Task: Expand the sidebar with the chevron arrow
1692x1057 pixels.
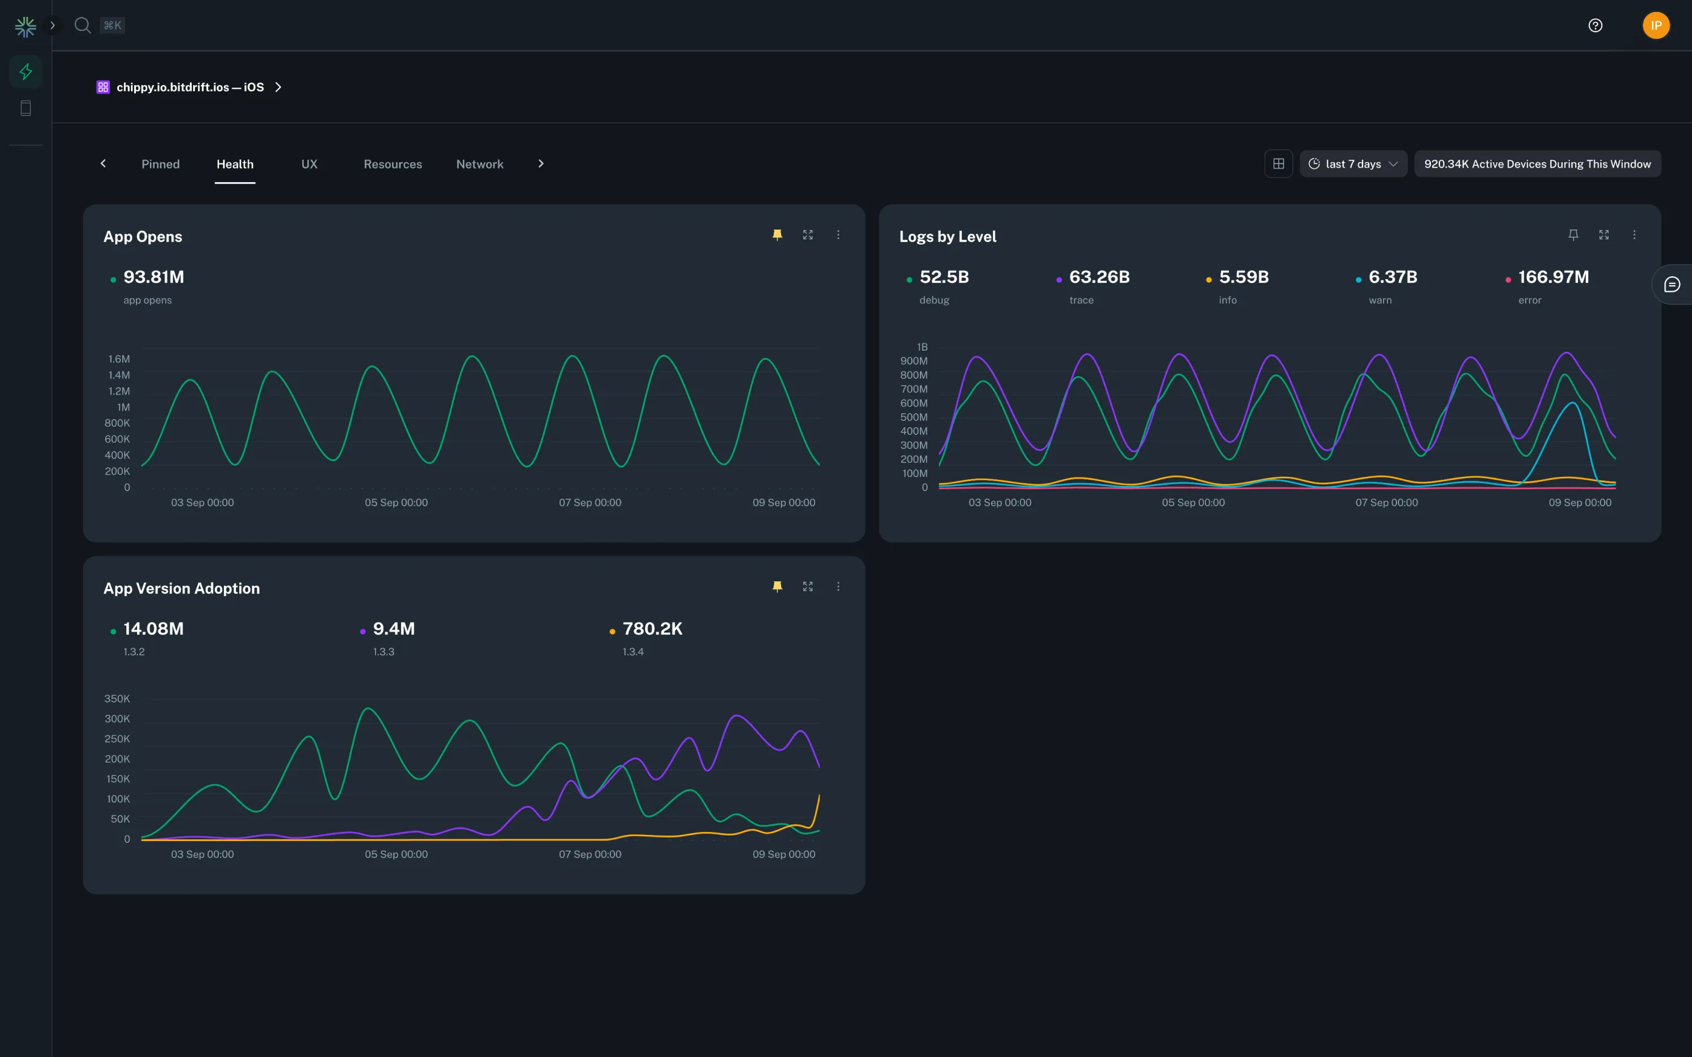Action: pyautogui.click(x=53, y=24)
